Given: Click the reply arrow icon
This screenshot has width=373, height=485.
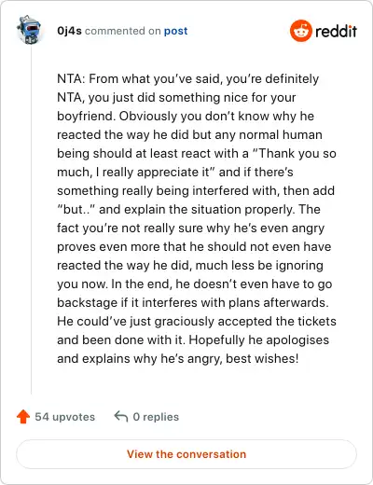Looking at the screenshot, I should (121, 416).
